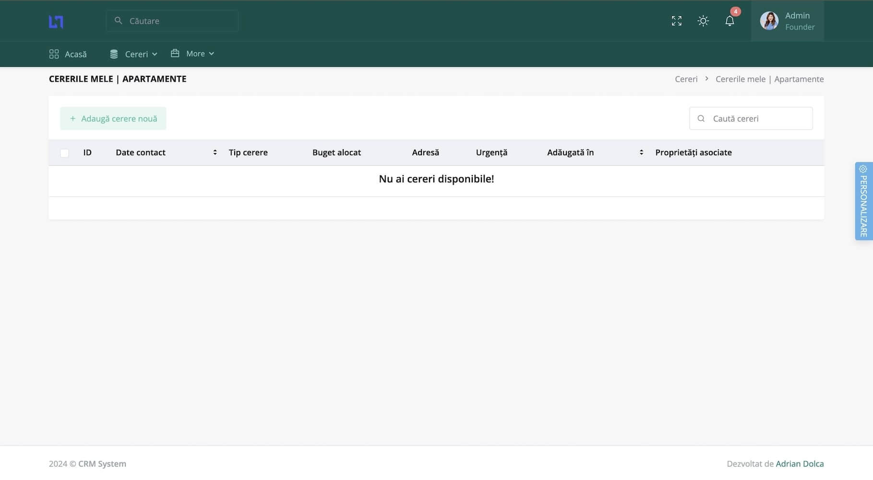Click Adaugă cerere nouă button
This screenshot has width=873, height=480.
click(113, 119)
